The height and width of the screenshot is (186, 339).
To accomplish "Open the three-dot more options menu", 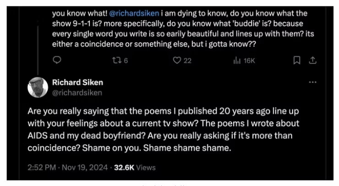I will pyautogui.click(x=313, y=82).
